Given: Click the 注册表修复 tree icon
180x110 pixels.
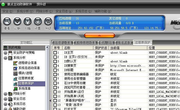Looking at the screenshot, I should click(15, 79).
